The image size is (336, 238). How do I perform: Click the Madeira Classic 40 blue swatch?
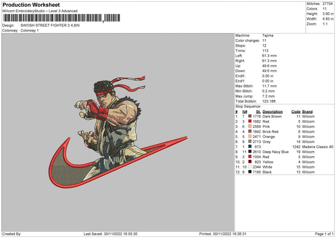pos(250,147)
